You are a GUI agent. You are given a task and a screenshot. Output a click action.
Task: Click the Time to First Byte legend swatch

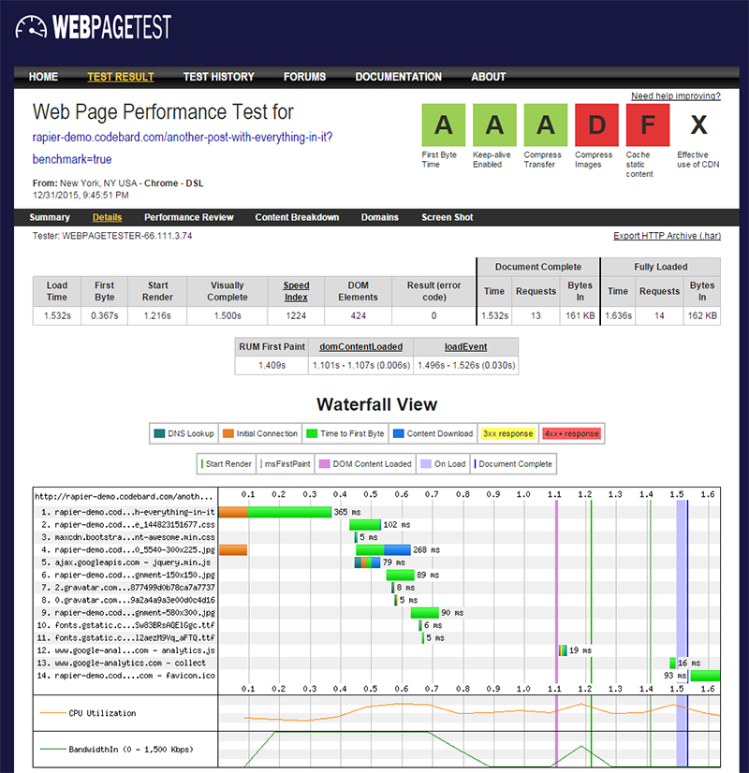click(x=312, y=434)
